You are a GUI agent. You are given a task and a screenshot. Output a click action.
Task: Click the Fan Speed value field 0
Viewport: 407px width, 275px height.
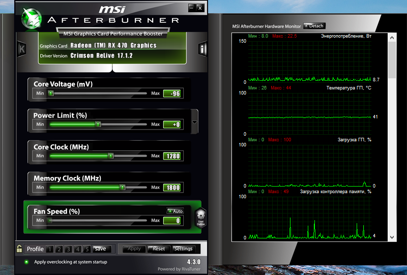pos(172,221)
